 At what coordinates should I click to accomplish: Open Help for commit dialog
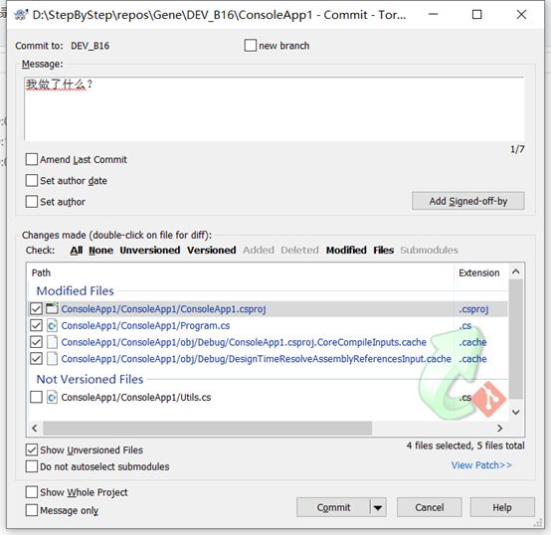click(x=502, y=507)
